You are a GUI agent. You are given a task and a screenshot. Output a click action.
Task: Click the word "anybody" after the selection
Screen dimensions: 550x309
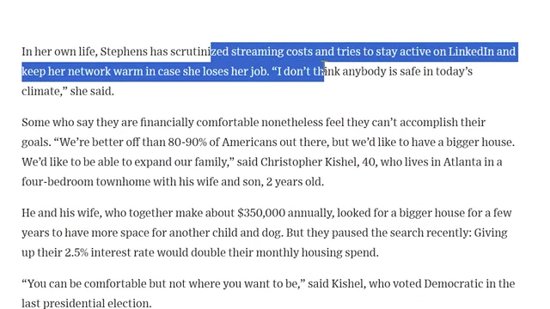click(364, 71)
